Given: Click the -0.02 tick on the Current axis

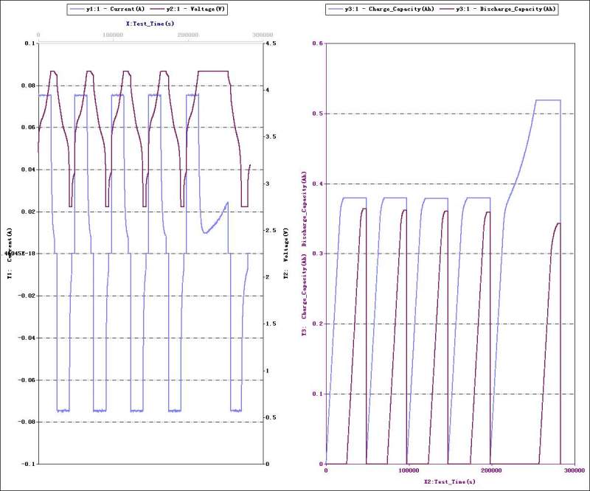Looking at the screenshot, I should click(x=27, y=296).
